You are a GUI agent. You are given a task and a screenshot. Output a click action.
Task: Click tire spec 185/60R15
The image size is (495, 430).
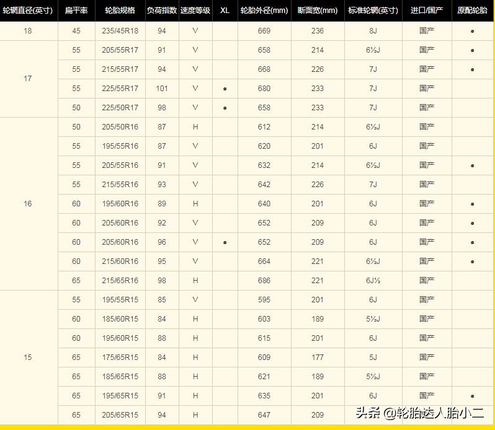(x=120, y=319)
